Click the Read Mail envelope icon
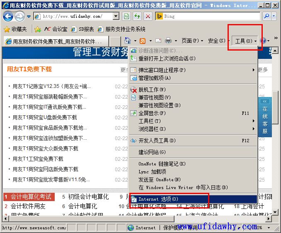The image size is (281, 233). click(x=158, y=41)
